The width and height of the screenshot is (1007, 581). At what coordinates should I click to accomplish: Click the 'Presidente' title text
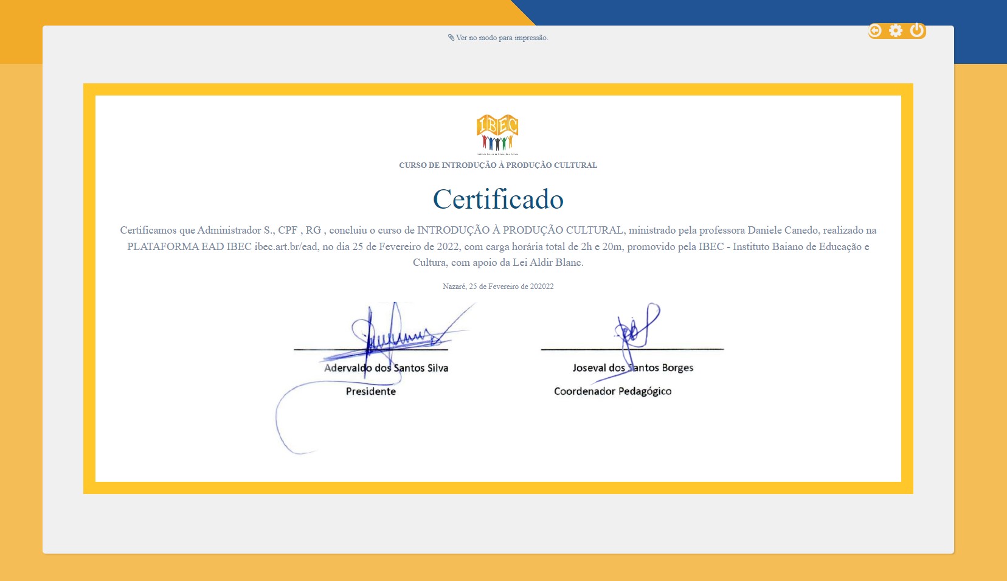pos(371,391)
